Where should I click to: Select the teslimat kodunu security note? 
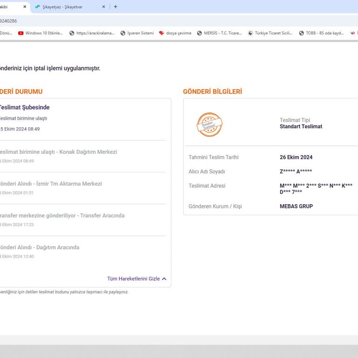(x=64, y=292)
